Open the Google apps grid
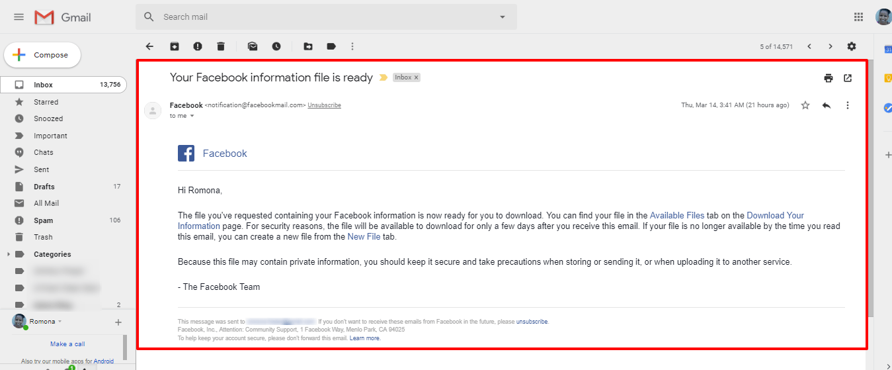892x370 pixels. (x=858, y=17)
